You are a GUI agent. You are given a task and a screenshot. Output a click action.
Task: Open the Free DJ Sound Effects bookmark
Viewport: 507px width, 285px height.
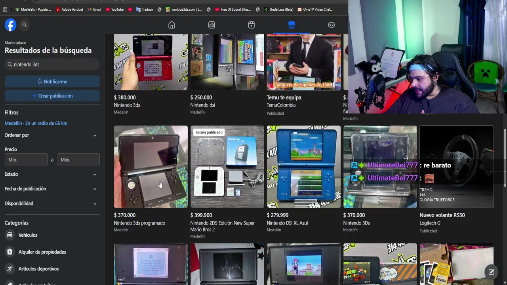[233, 9]
